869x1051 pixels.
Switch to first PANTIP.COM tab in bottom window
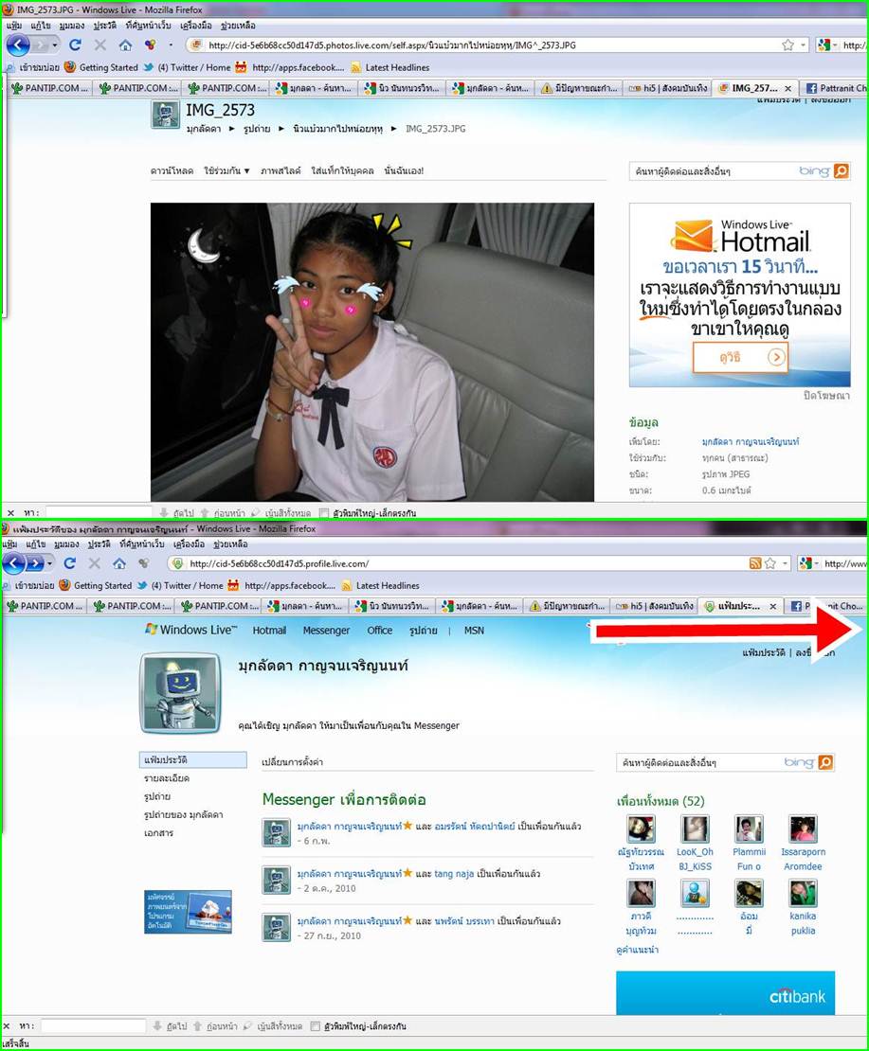45,606
